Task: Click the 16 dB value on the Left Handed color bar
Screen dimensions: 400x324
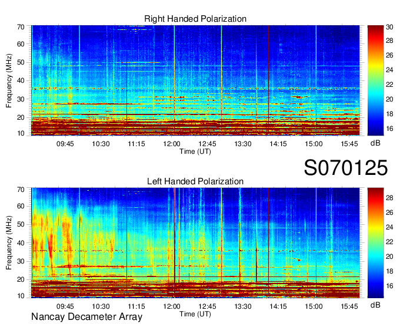Action: pyautogui.click(x=389, y=286)
